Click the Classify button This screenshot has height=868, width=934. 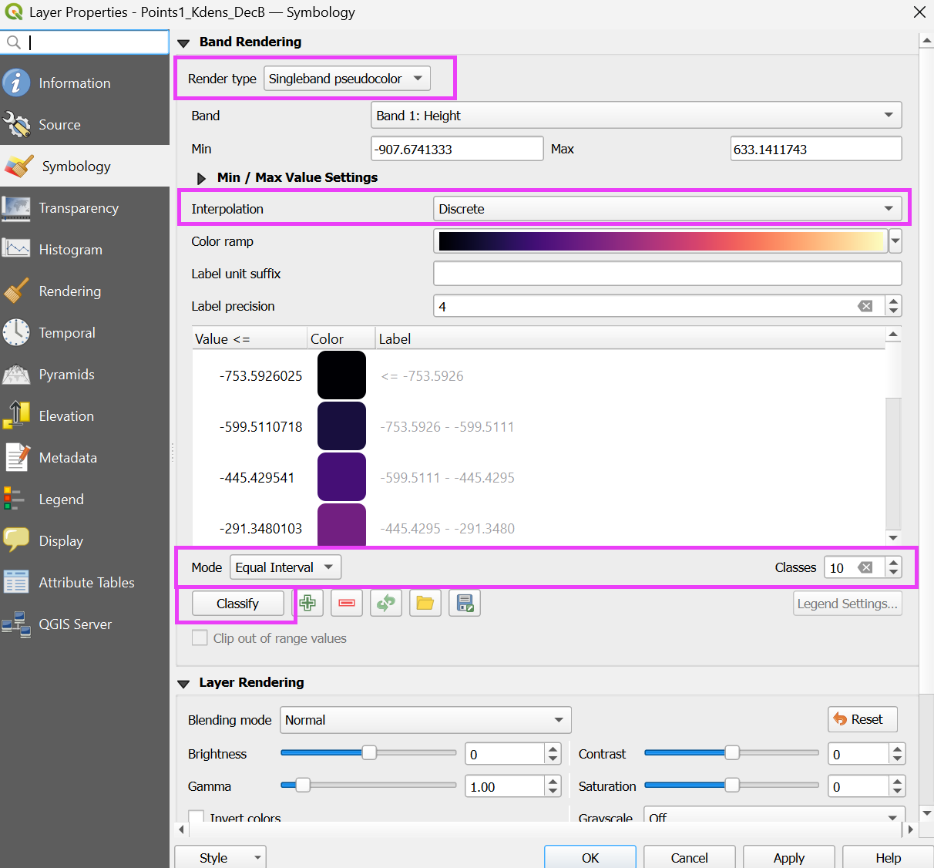click(x=237, y=604)
